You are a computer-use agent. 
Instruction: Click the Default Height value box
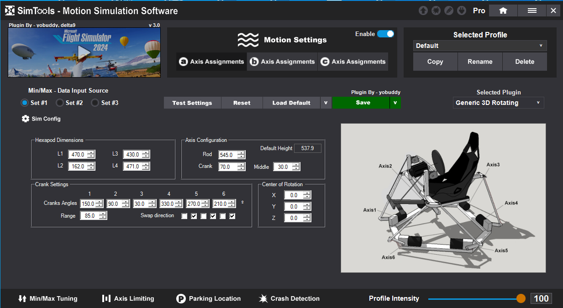308,148
